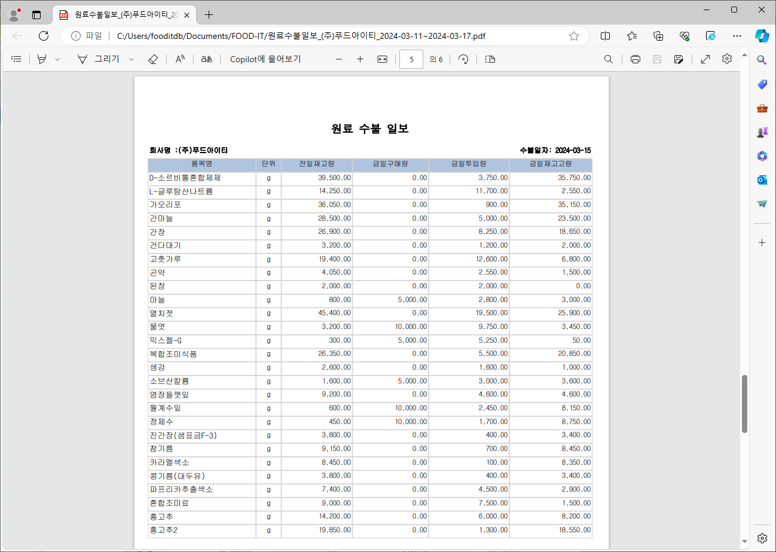Open the table of contents panel

[x=17, y=59]
